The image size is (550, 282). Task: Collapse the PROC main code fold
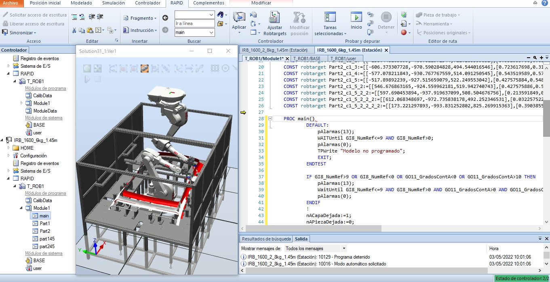tap(270, 119)
